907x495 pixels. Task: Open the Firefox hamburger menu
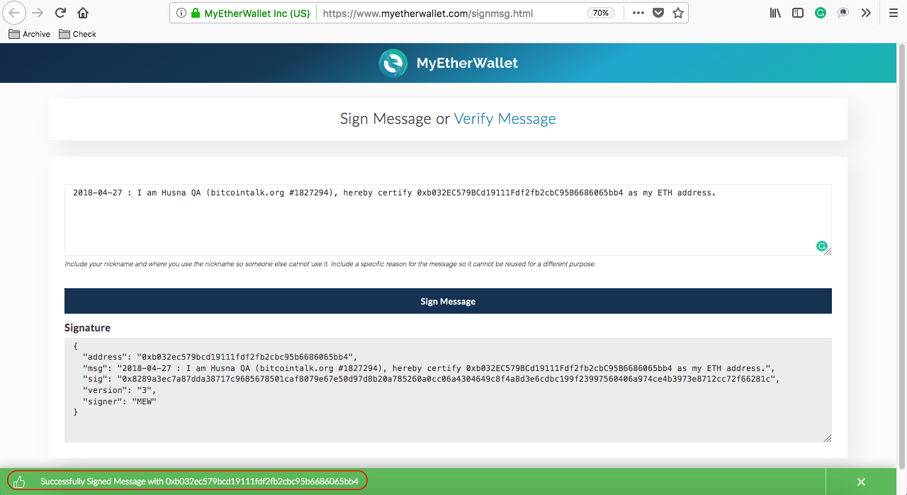(893, 13)
